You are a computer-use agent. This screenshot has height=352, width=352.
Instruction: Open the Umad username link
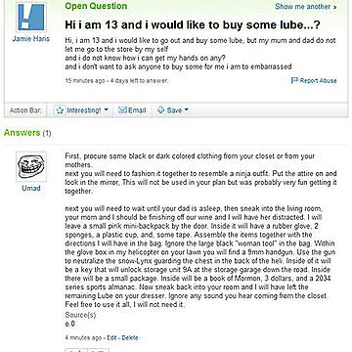(x=31, y=188)
